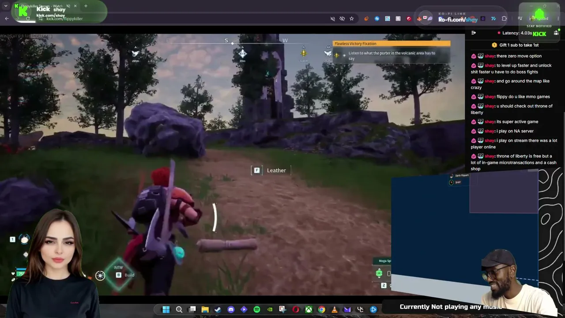Screen dimensions: 565x318
Task: Click the 'Latency: 4.03s' indicator
Action: coord(515,33)
